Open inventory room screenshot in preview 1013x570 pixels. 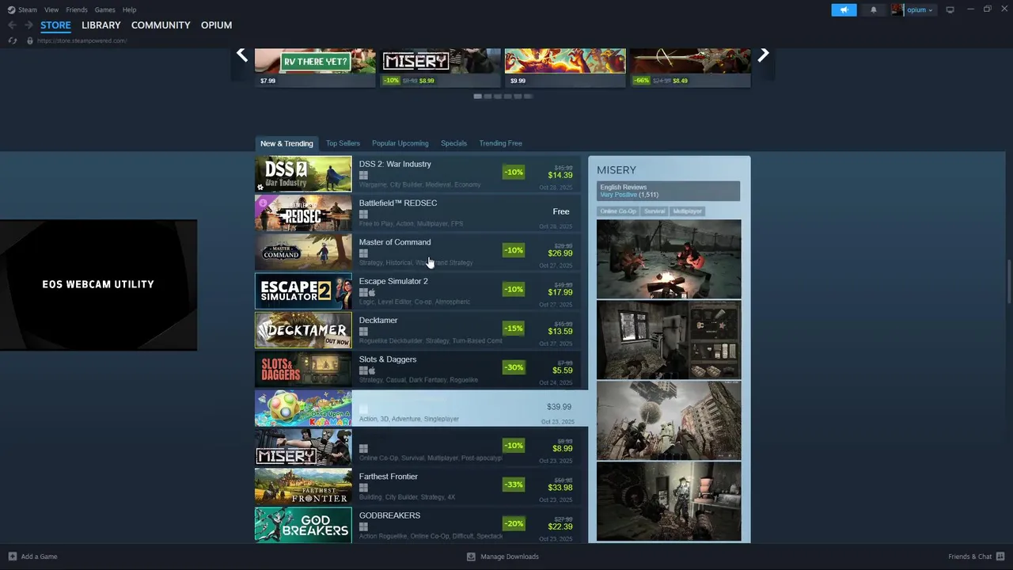pos(669,340)
